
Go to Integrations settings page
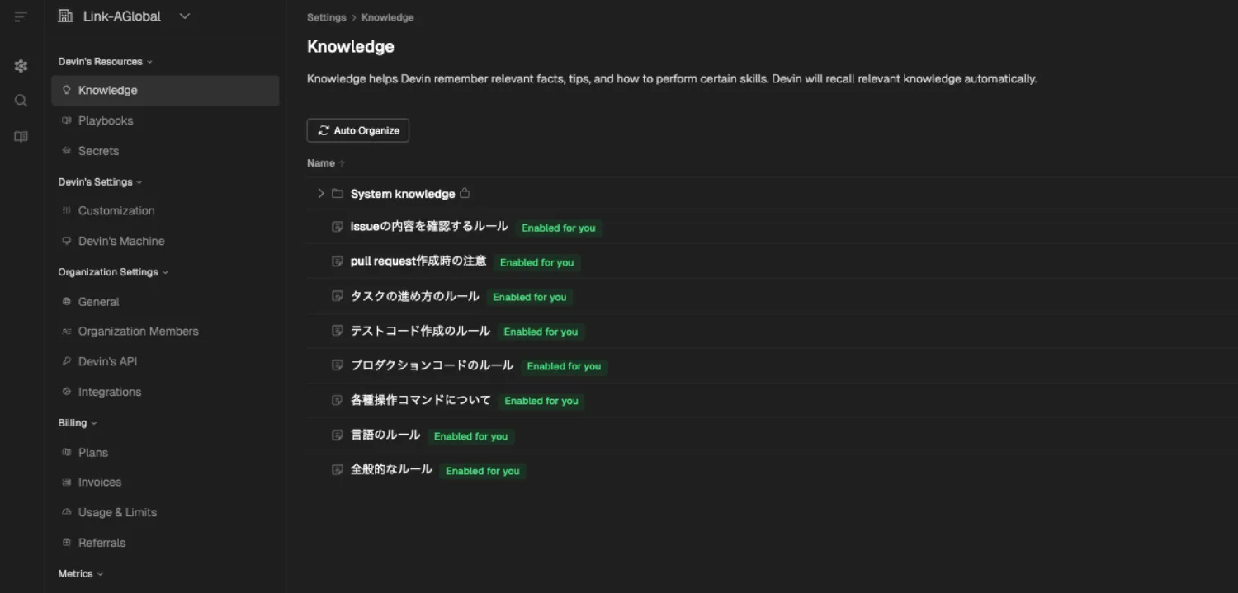(109, 392)
